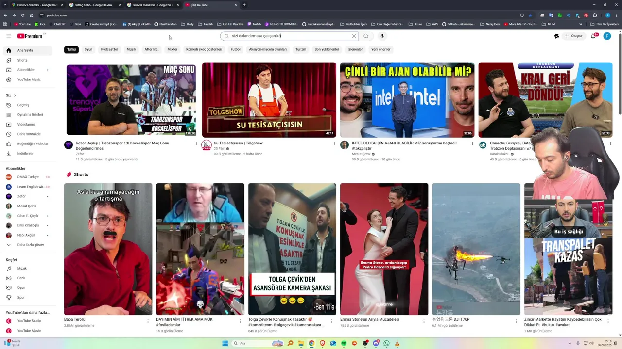Open Geçmiş (history) in the sidebar
This screenshot has height=349, width=622.
coord(28,105)
